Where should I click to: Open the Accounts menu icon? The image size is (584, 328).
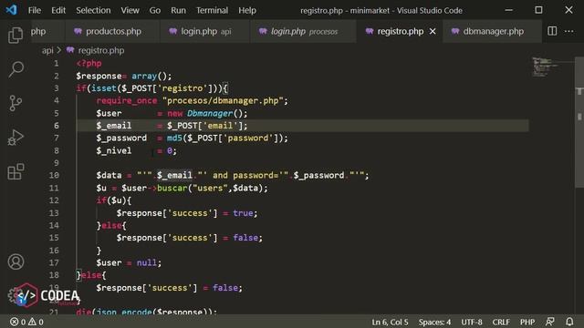16,261
